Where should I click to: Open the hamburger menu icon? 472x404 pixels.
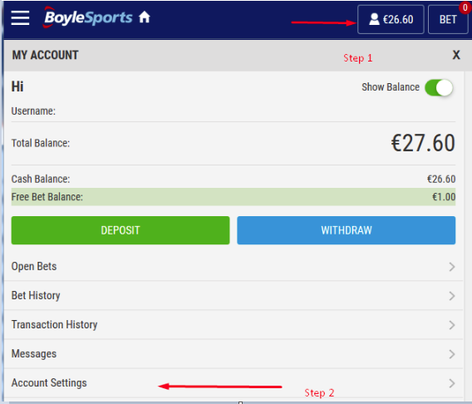click(x=20, y=18)
